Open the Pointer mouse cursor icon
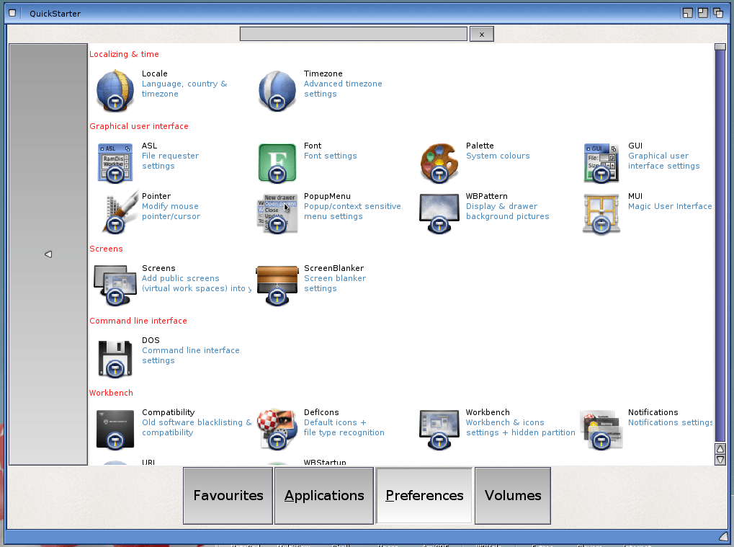The image size is (734, 547). (115, 213)
